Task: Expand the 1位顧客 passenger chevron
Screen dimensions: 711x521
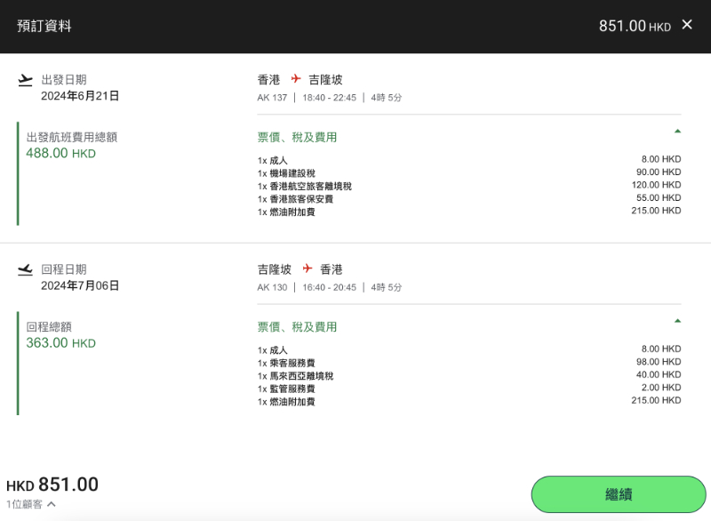Action: coord(52,504)
